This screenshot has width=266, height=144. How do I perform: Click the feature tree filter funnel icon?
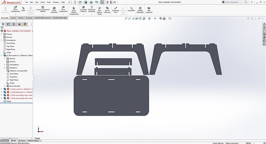(x=2, y=28)
